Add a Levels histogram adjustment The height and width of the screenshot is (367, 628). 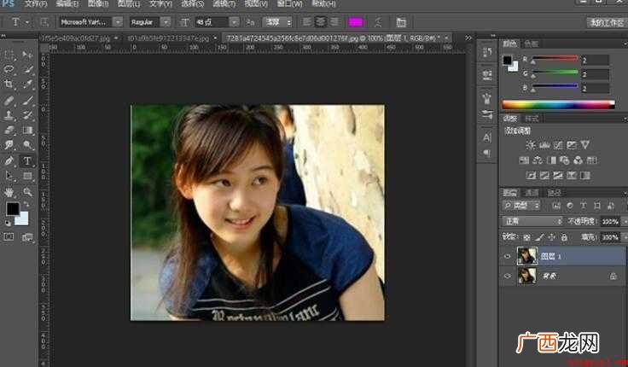tap(544, 145)
